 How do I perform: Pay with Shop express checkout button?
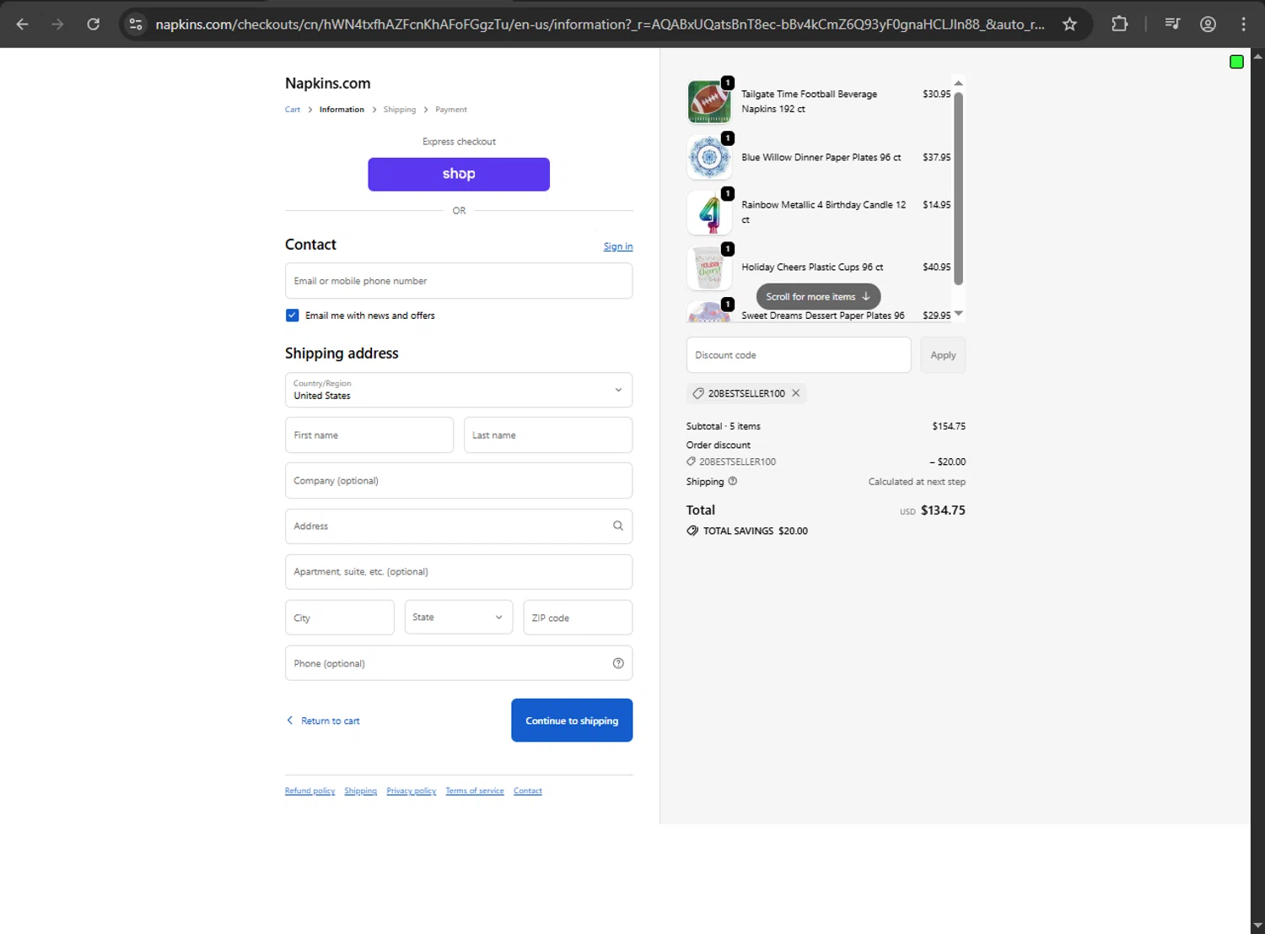click(459, 174)
